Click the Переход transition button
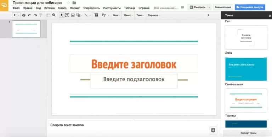Viewport: 272px width, 137px height. click(x=154, y=15)
